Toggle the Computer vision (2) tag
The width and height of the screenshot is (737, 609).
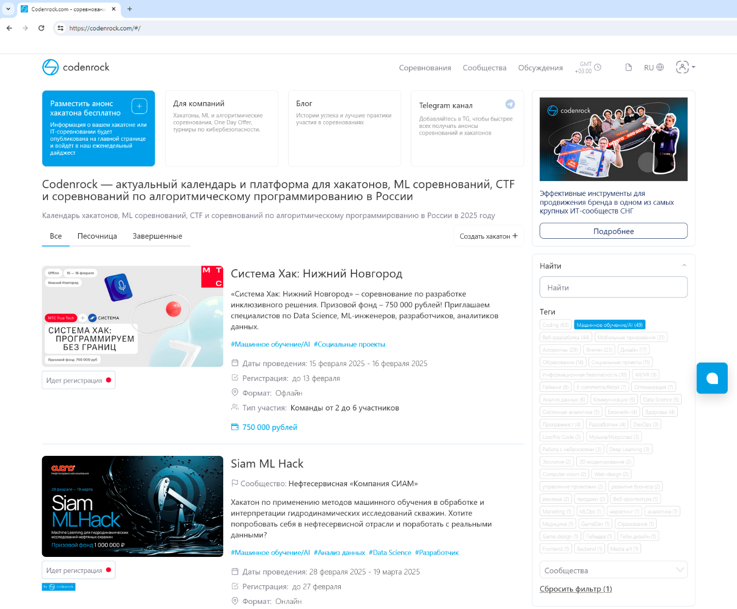coord(564,474)
